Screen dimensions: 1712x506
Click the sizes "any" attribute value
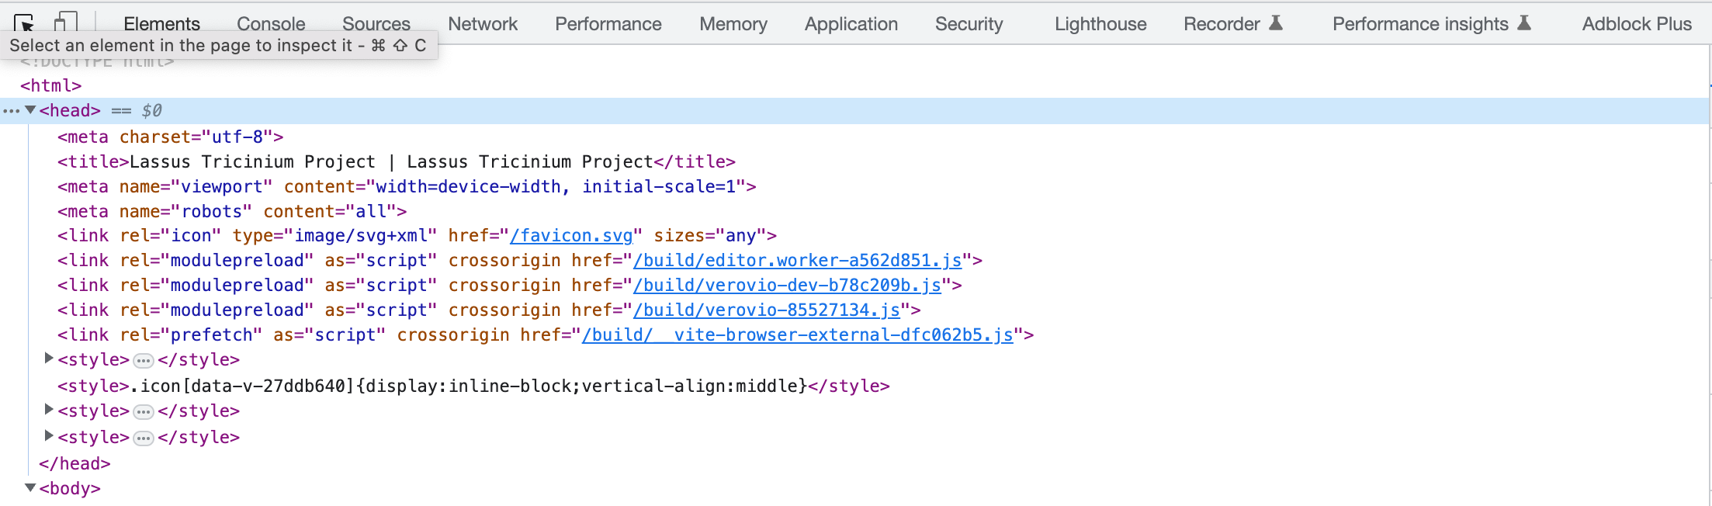[x=741, y=236]
